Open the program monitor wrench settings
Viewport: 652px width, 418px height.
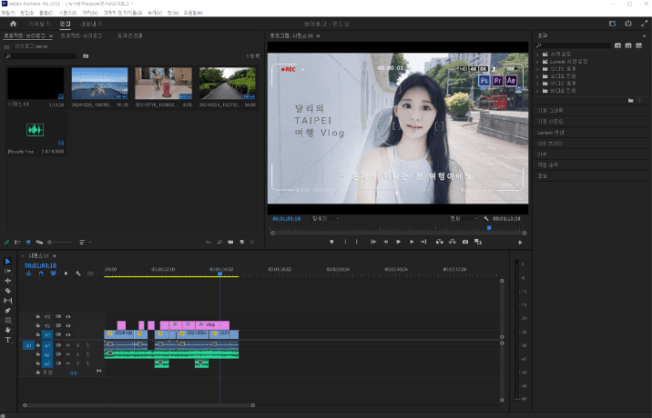point(487,219)
